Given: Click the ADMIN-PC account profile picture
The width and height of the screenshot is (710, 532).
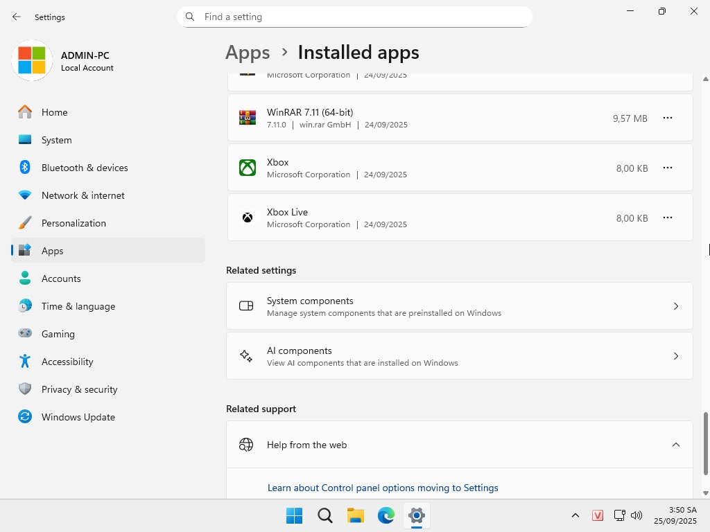Looking at the screenshot, I should tap(32, 60).
